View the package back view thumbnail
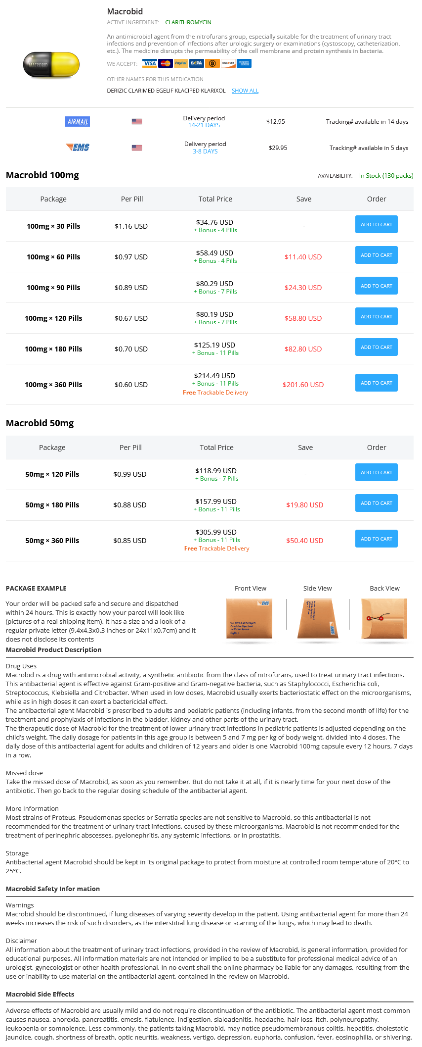The width and height of the screenshot is (422, 1047). pyautogui.click(x=384, y=619)
